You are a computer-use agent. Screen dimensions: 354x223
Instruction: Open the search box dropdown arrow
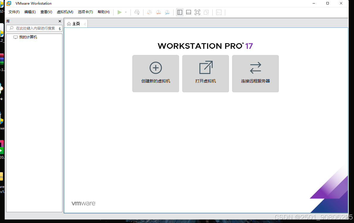point(60,29)
